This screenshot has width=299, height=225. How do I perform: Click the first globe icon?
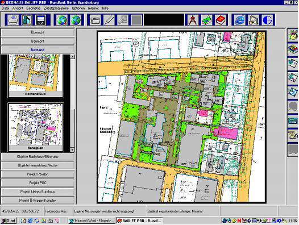[62, 20]
